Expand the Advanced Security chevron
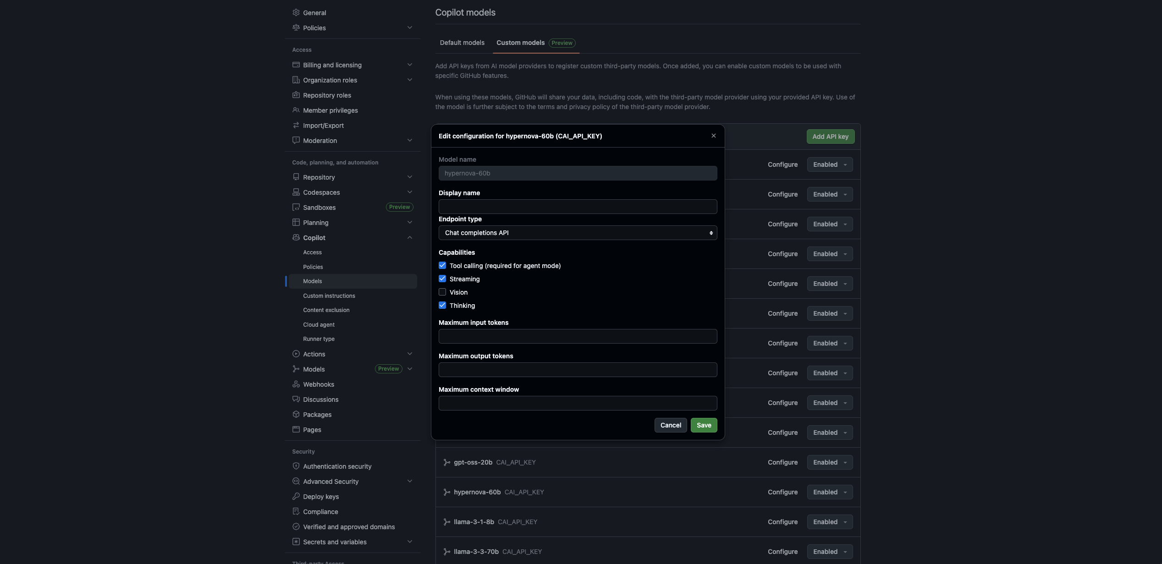This screenshot has height=564, width=1162. (x=410, y=481)
